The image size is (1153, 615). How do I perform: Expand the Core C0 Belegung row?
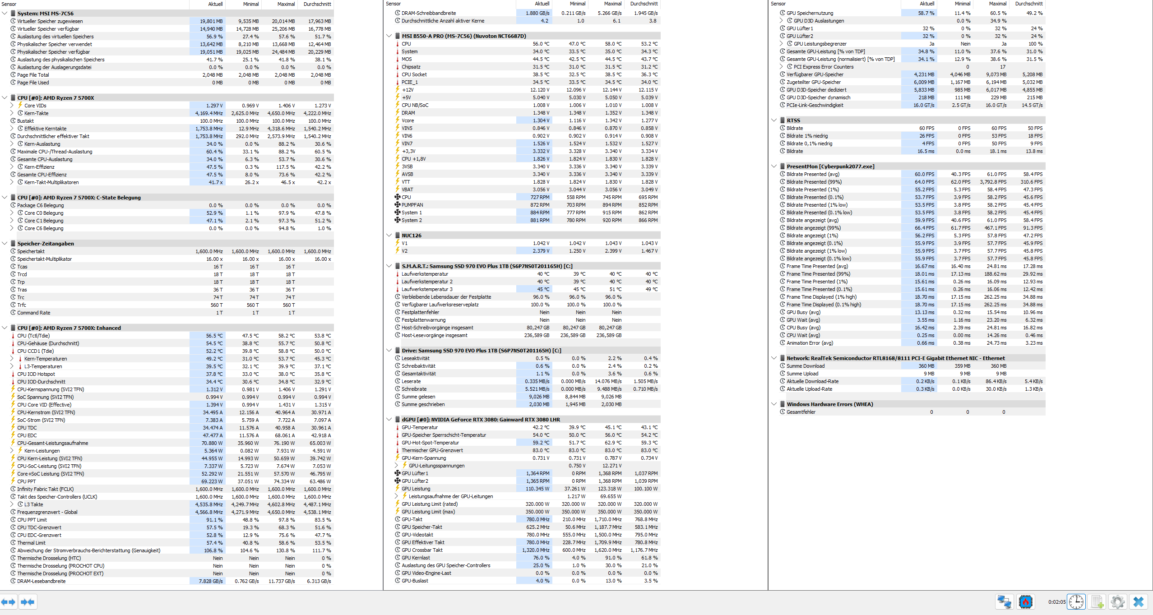12,213
